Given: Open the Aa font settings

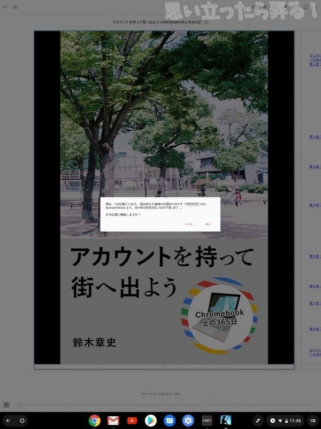Looking at the screenshot, I should (254, 7).
